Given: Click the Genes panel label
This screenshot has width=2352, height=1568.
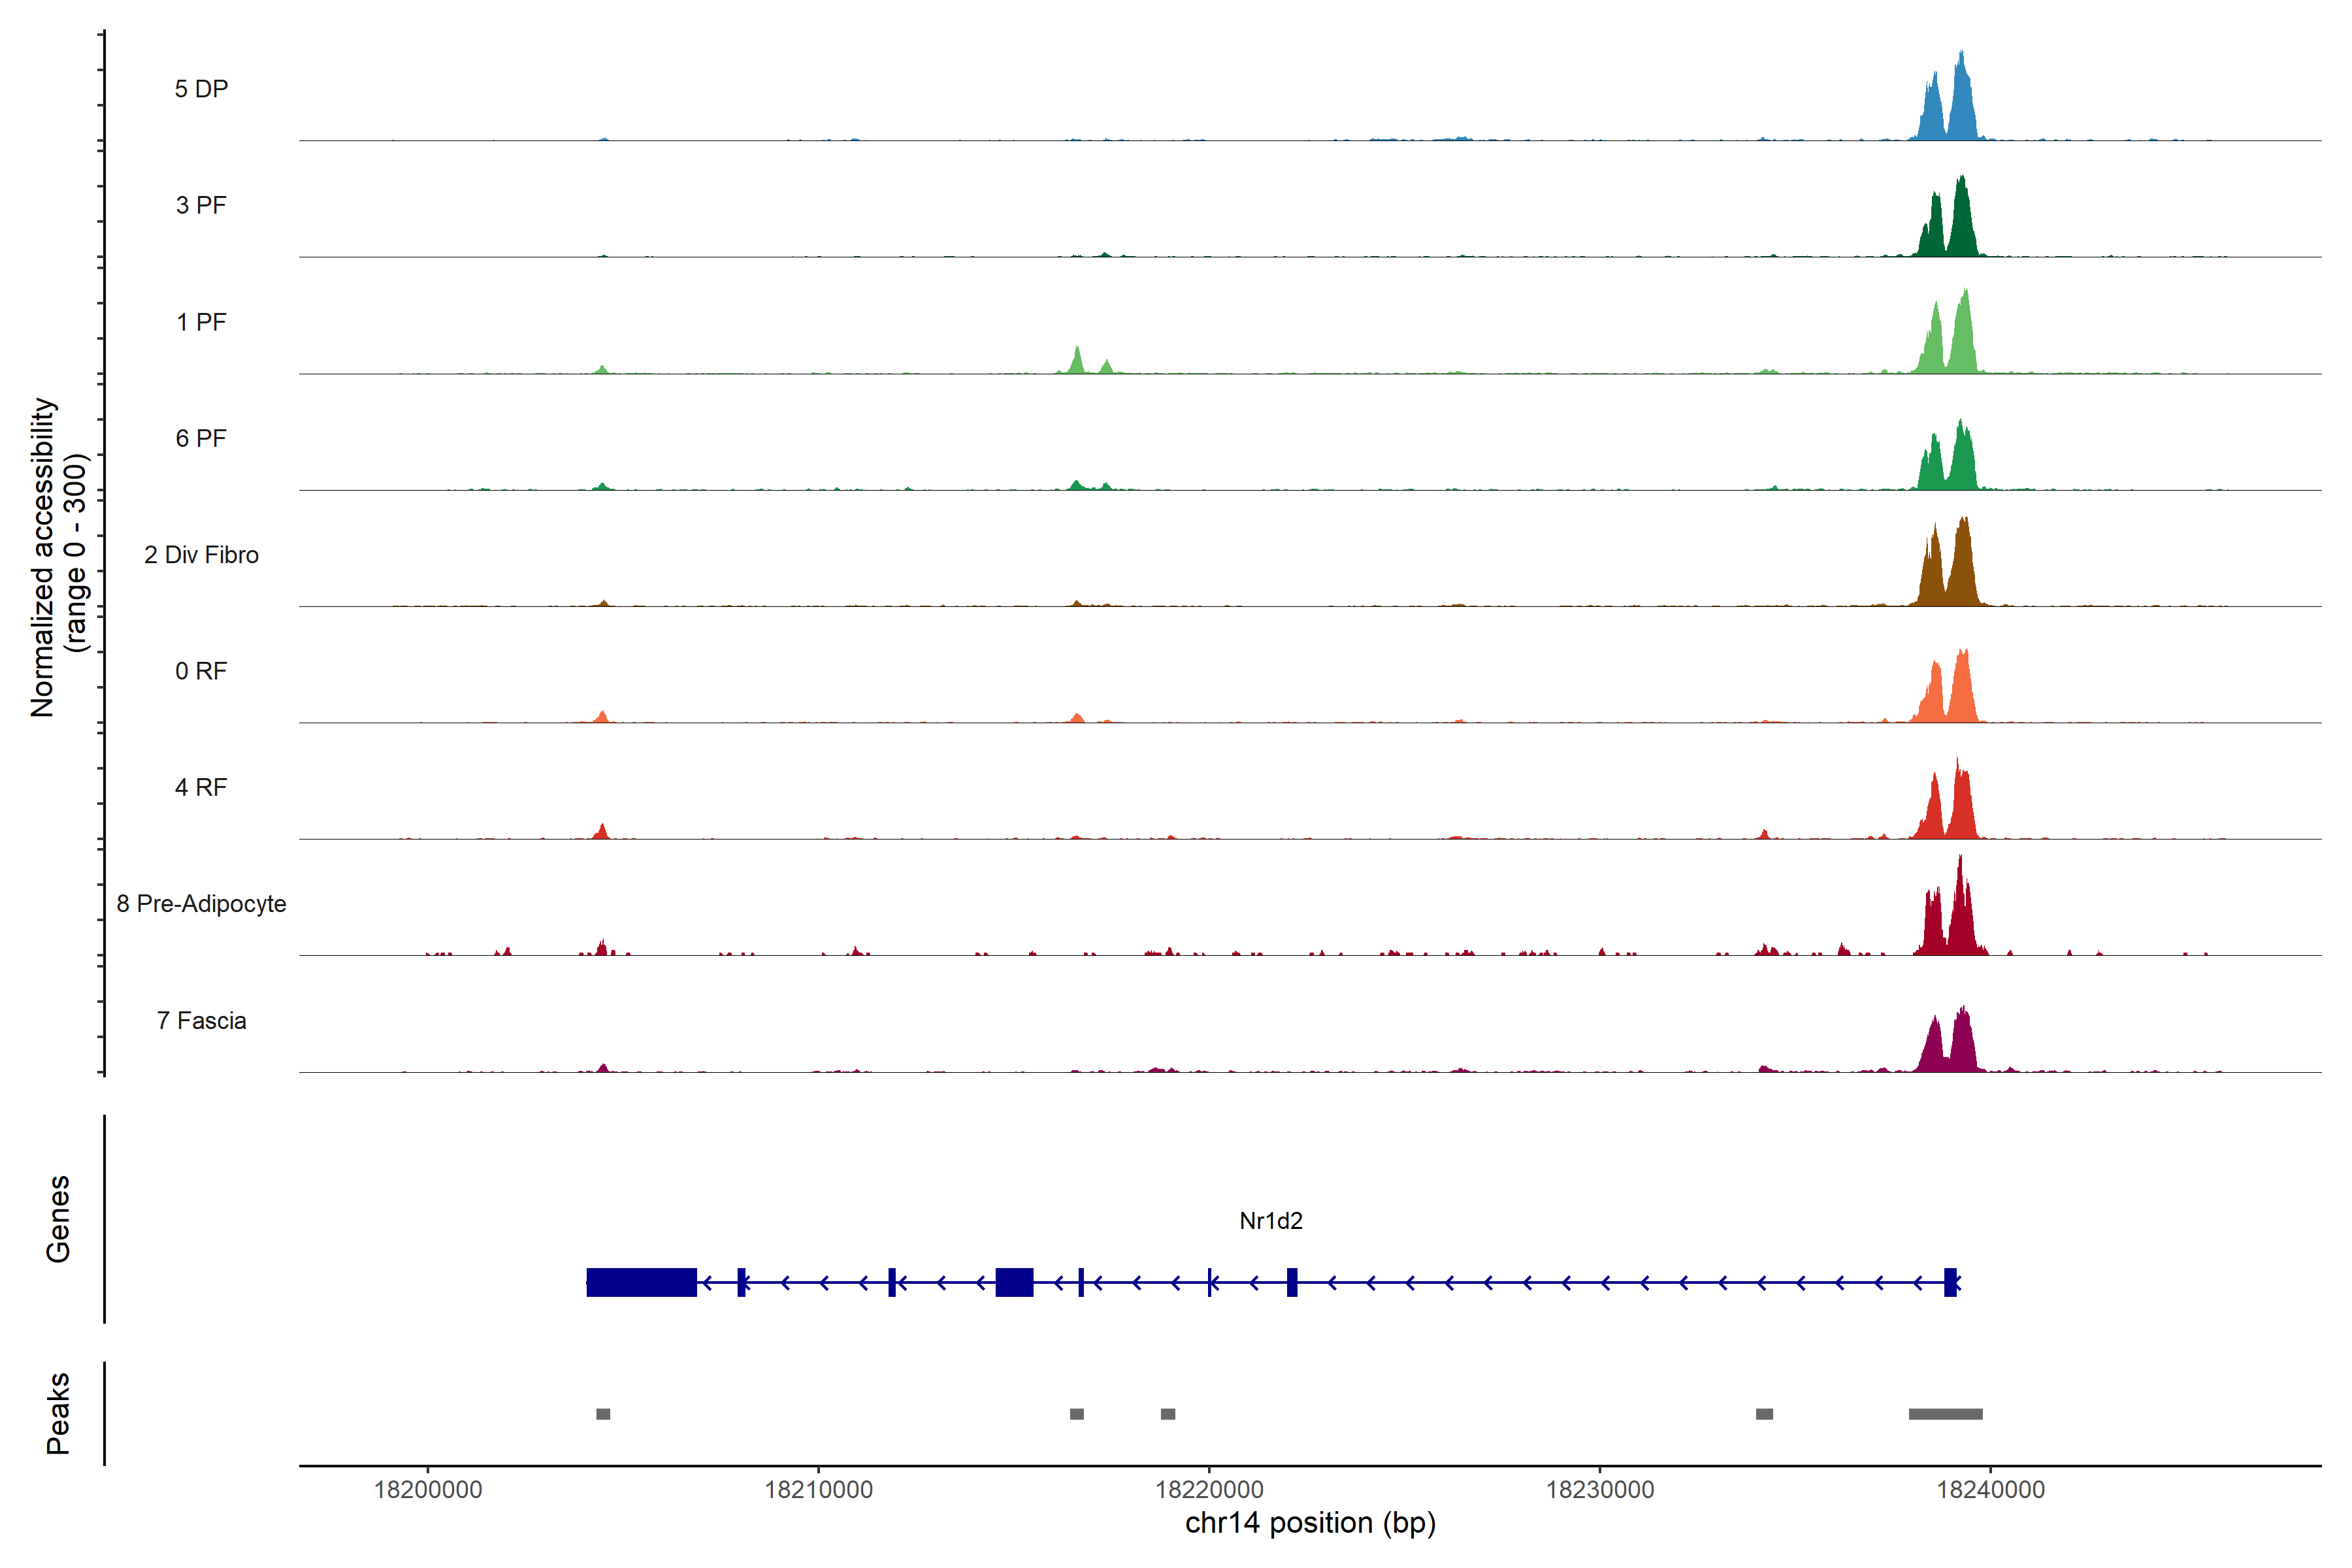Looking at the screenshot, I should point(58,1219).
